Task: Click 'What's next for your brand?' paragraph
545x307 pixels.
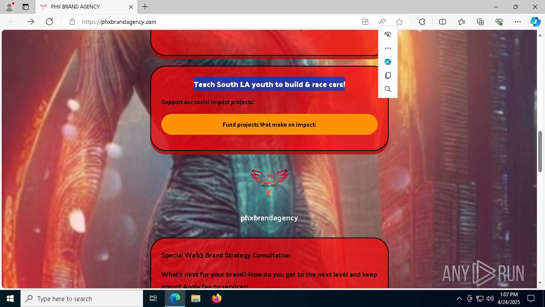Action: click(269, 280)
